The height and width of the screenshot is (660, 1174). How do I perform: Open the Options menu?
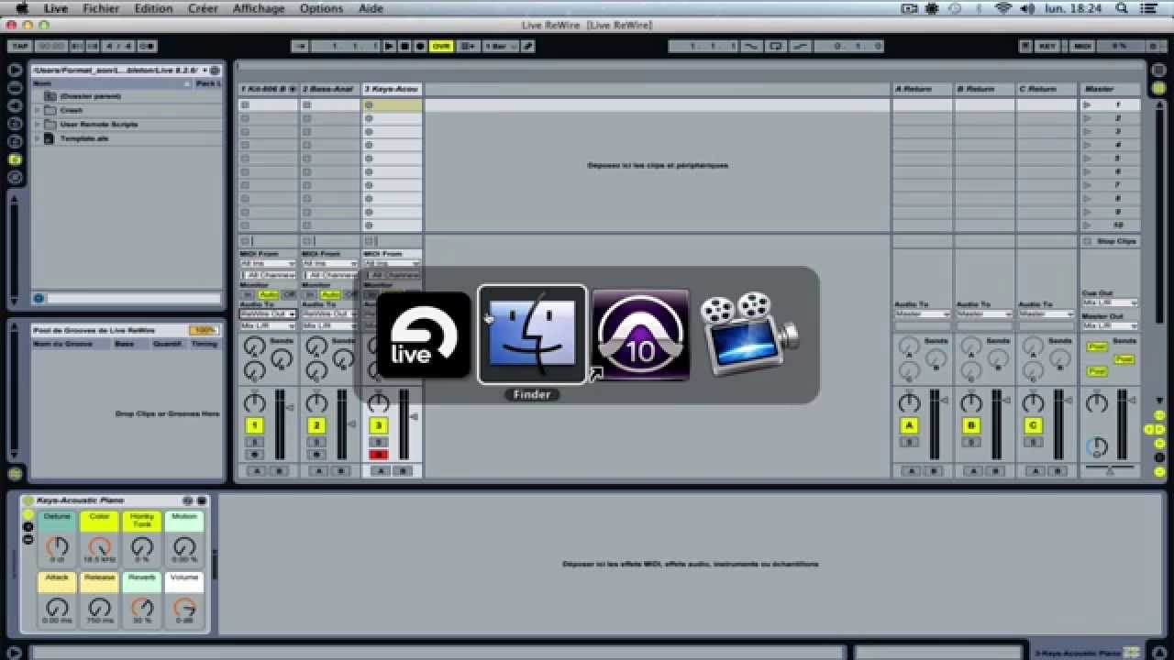(x=321, y=8)
